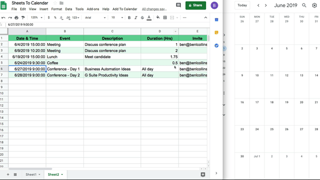
Task: Open the more toolbar options ellipsis
Action: pyautogui.click(x=184, y=18)
